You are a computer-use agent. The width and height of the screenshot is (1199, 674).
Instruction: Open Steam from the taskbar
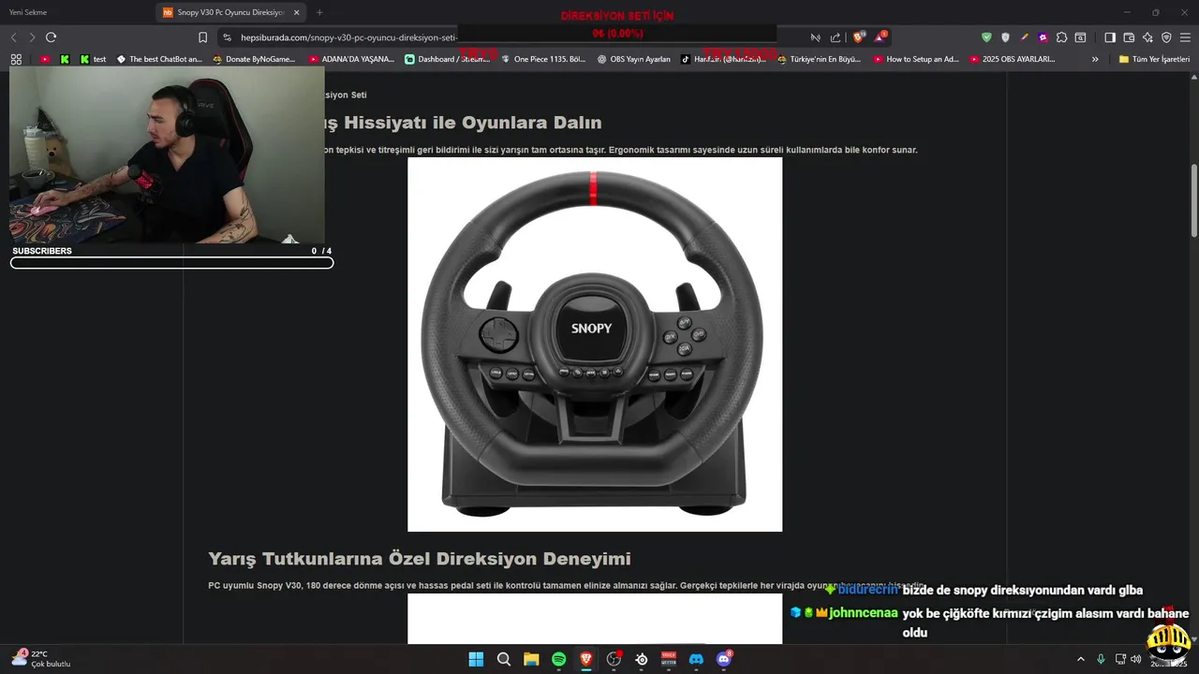642,659
